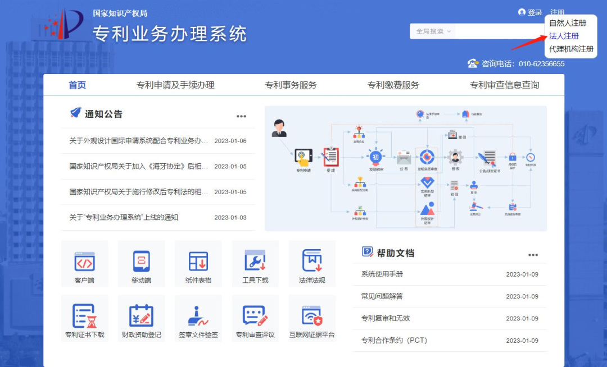Open the 纸件表格 paper forms icon
607x367 pixels.
coord(198,264)
